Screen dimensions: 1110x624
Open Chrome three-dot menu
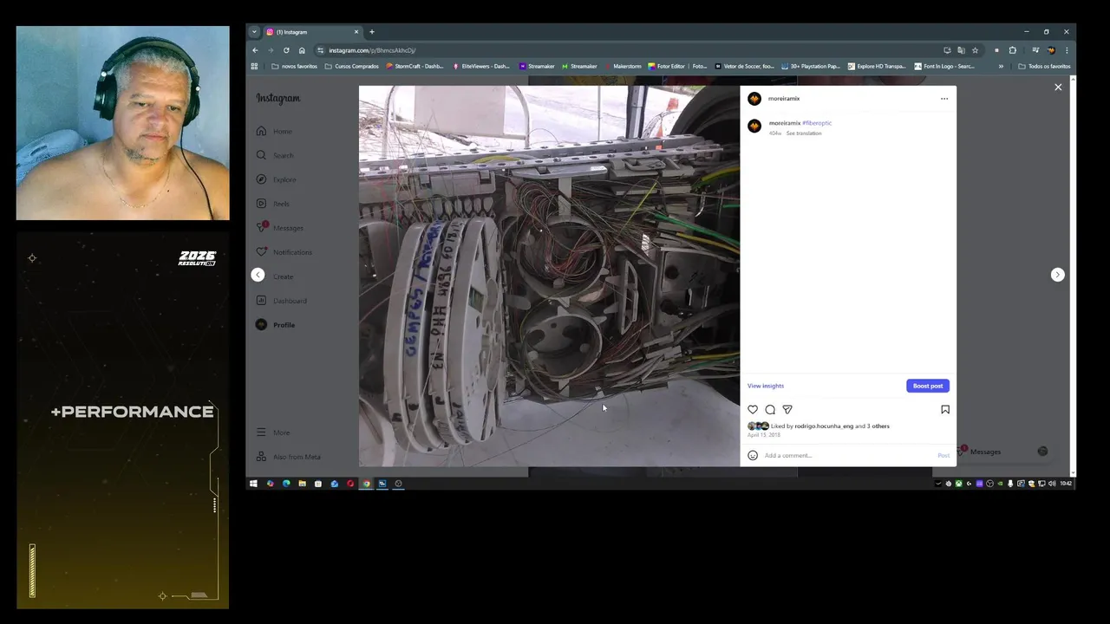point(1067,50)
